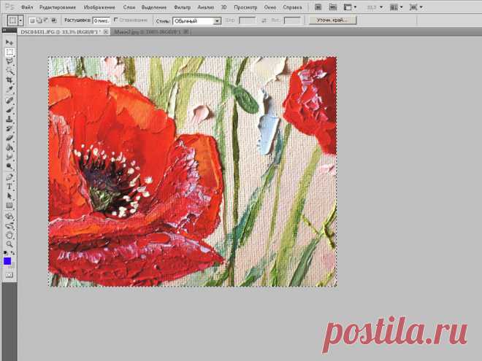The image size is (482, 361).
Task: Select the Paint Bucket tool
Action: 9,147
